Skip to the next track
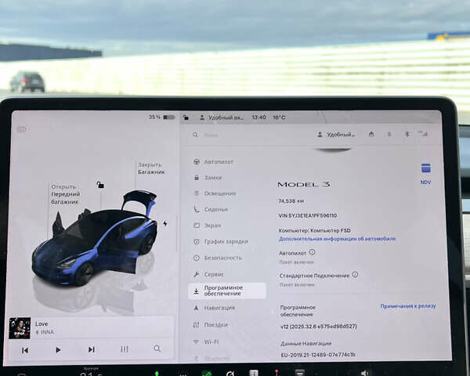The width and height of the screenshot is (470, 376). click(x=91, y=349)
